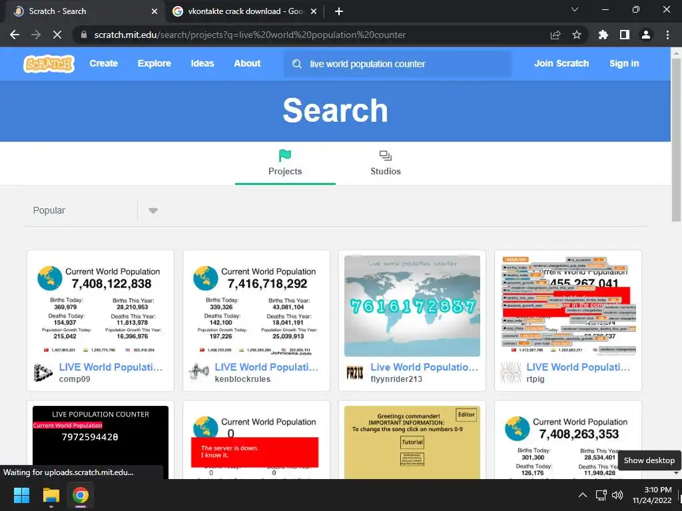Open File Explorer from taskbar
Image resolution: width=682 pixels, height=511 pixels.
click(x=51, y=495)
